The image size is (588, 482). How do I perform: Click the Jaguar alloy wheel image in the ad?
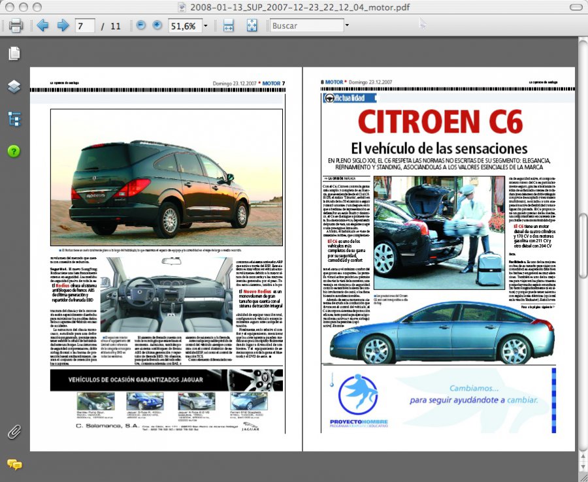[255, 380]
